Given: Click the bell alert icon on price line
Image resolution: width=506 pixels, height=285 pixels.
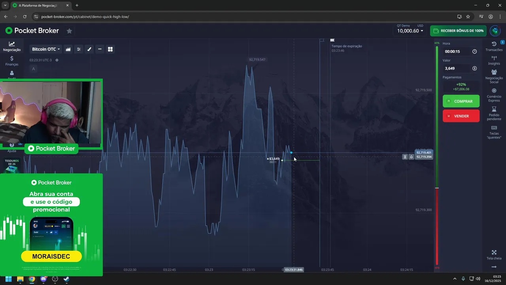Looking at the screenshot, I should click(x=411, y=157).
